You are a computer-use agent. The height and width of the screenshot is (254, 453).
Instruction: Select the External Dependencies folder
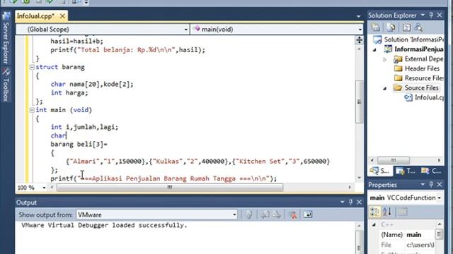pos(418,59)
